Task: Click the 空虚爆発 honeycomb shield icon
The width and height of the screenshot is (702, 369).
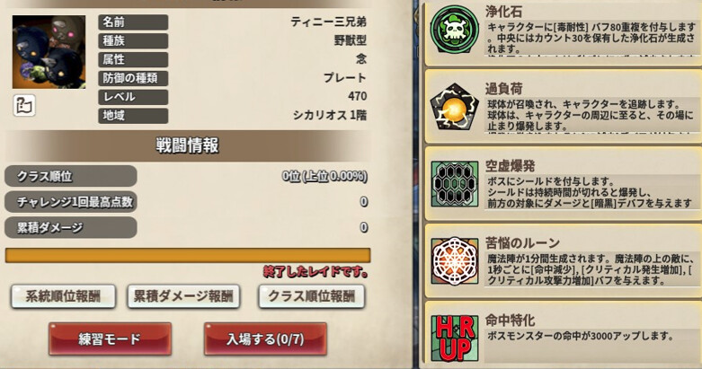Action: pos(455,184)
